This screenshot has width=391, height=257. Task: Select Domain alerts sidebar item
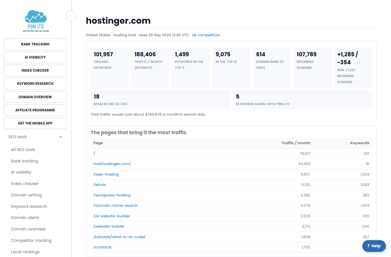pyautogui.click(x=25, y=218)
